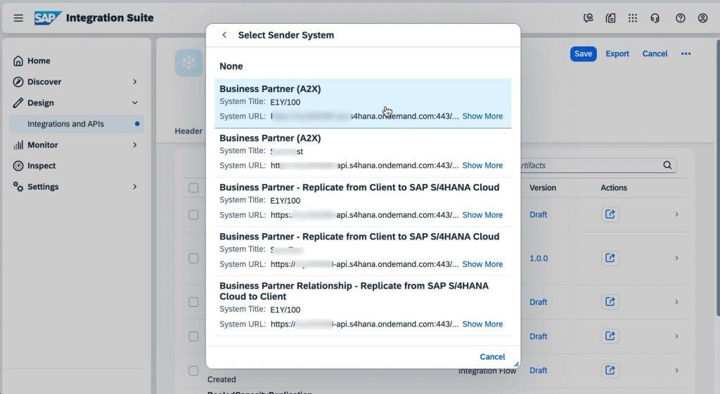Choose None as sender system
This screenshot has width=720, height=394.
click(x=363, y=66)
